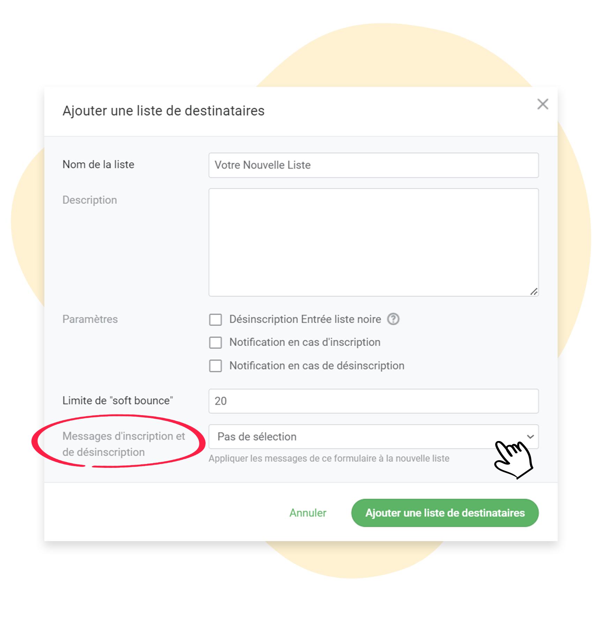Viewport: 602px width, 628px height.
Task: Click the chevron arrow of Pas de sélection
Action: click(530, 436)
